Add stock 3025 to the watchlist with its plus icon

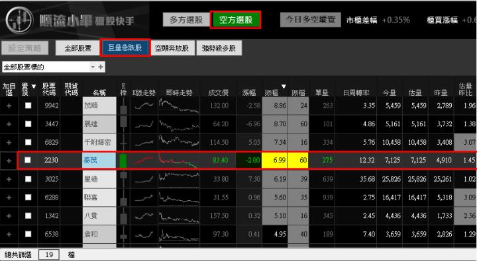[9, 179]
